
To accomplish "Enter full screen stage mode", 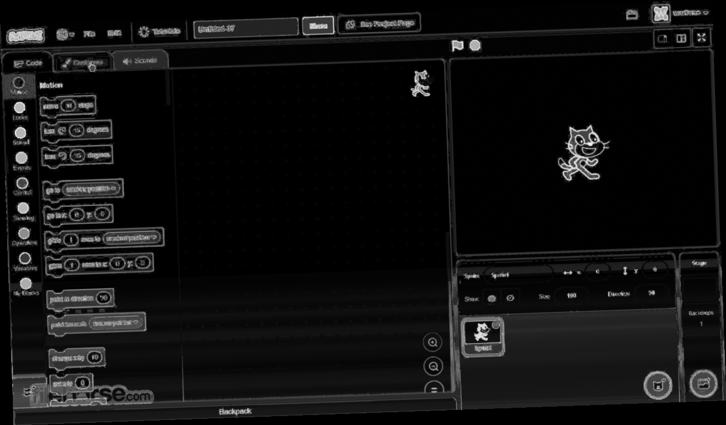I will (x=702, y=38).
